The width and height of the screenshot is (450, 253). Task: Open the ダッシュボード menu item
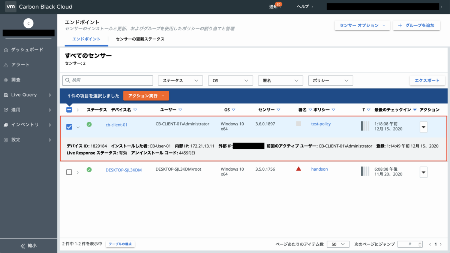[x=27, y=50]
